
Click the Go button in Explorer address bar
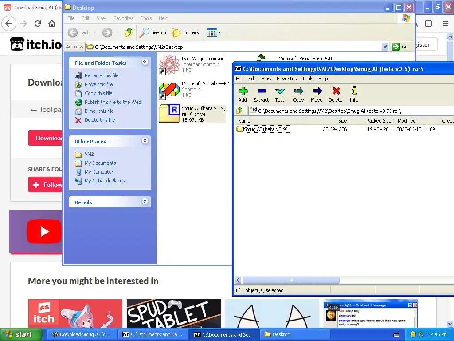[x=400, y=47]
